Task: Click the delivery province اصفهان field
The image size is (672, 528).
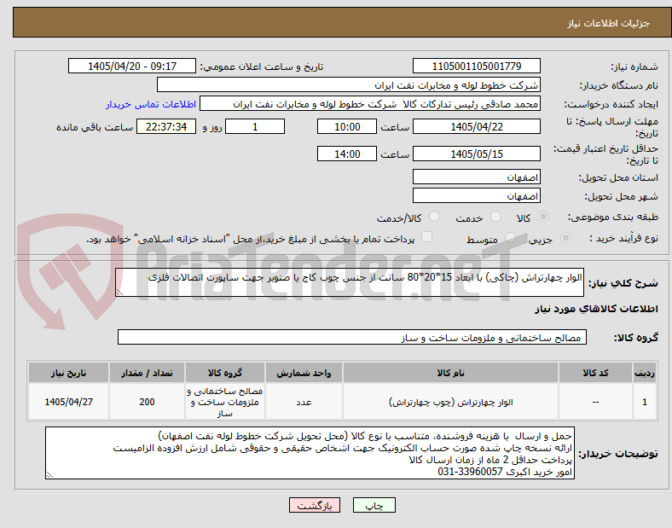Action: tap(476, 177)
